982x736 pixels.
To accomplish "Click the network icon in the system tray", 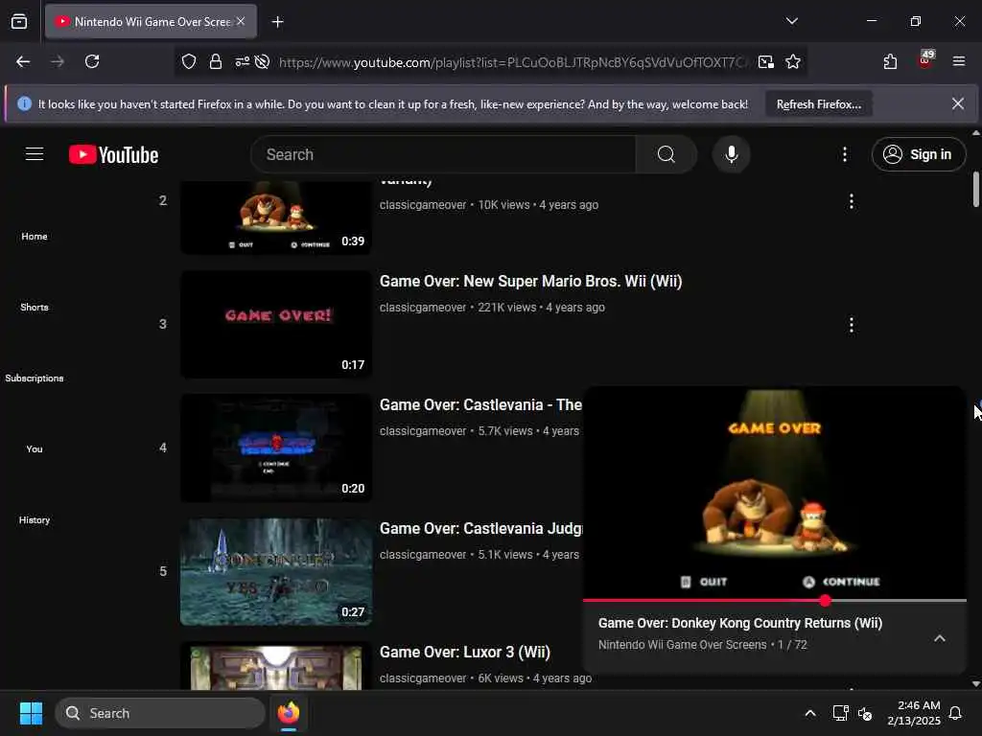I will tap(840, 713).
